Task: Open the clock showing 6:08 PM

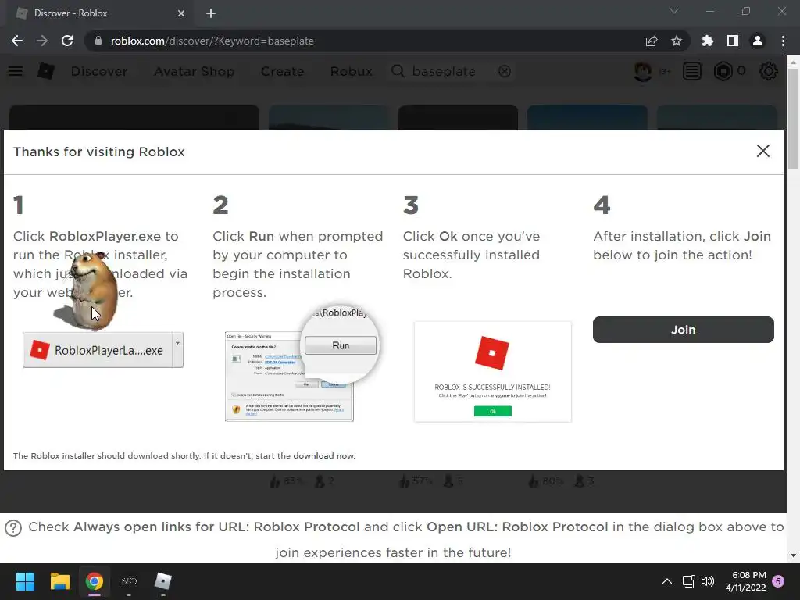Action: click(x=746, y=581)
